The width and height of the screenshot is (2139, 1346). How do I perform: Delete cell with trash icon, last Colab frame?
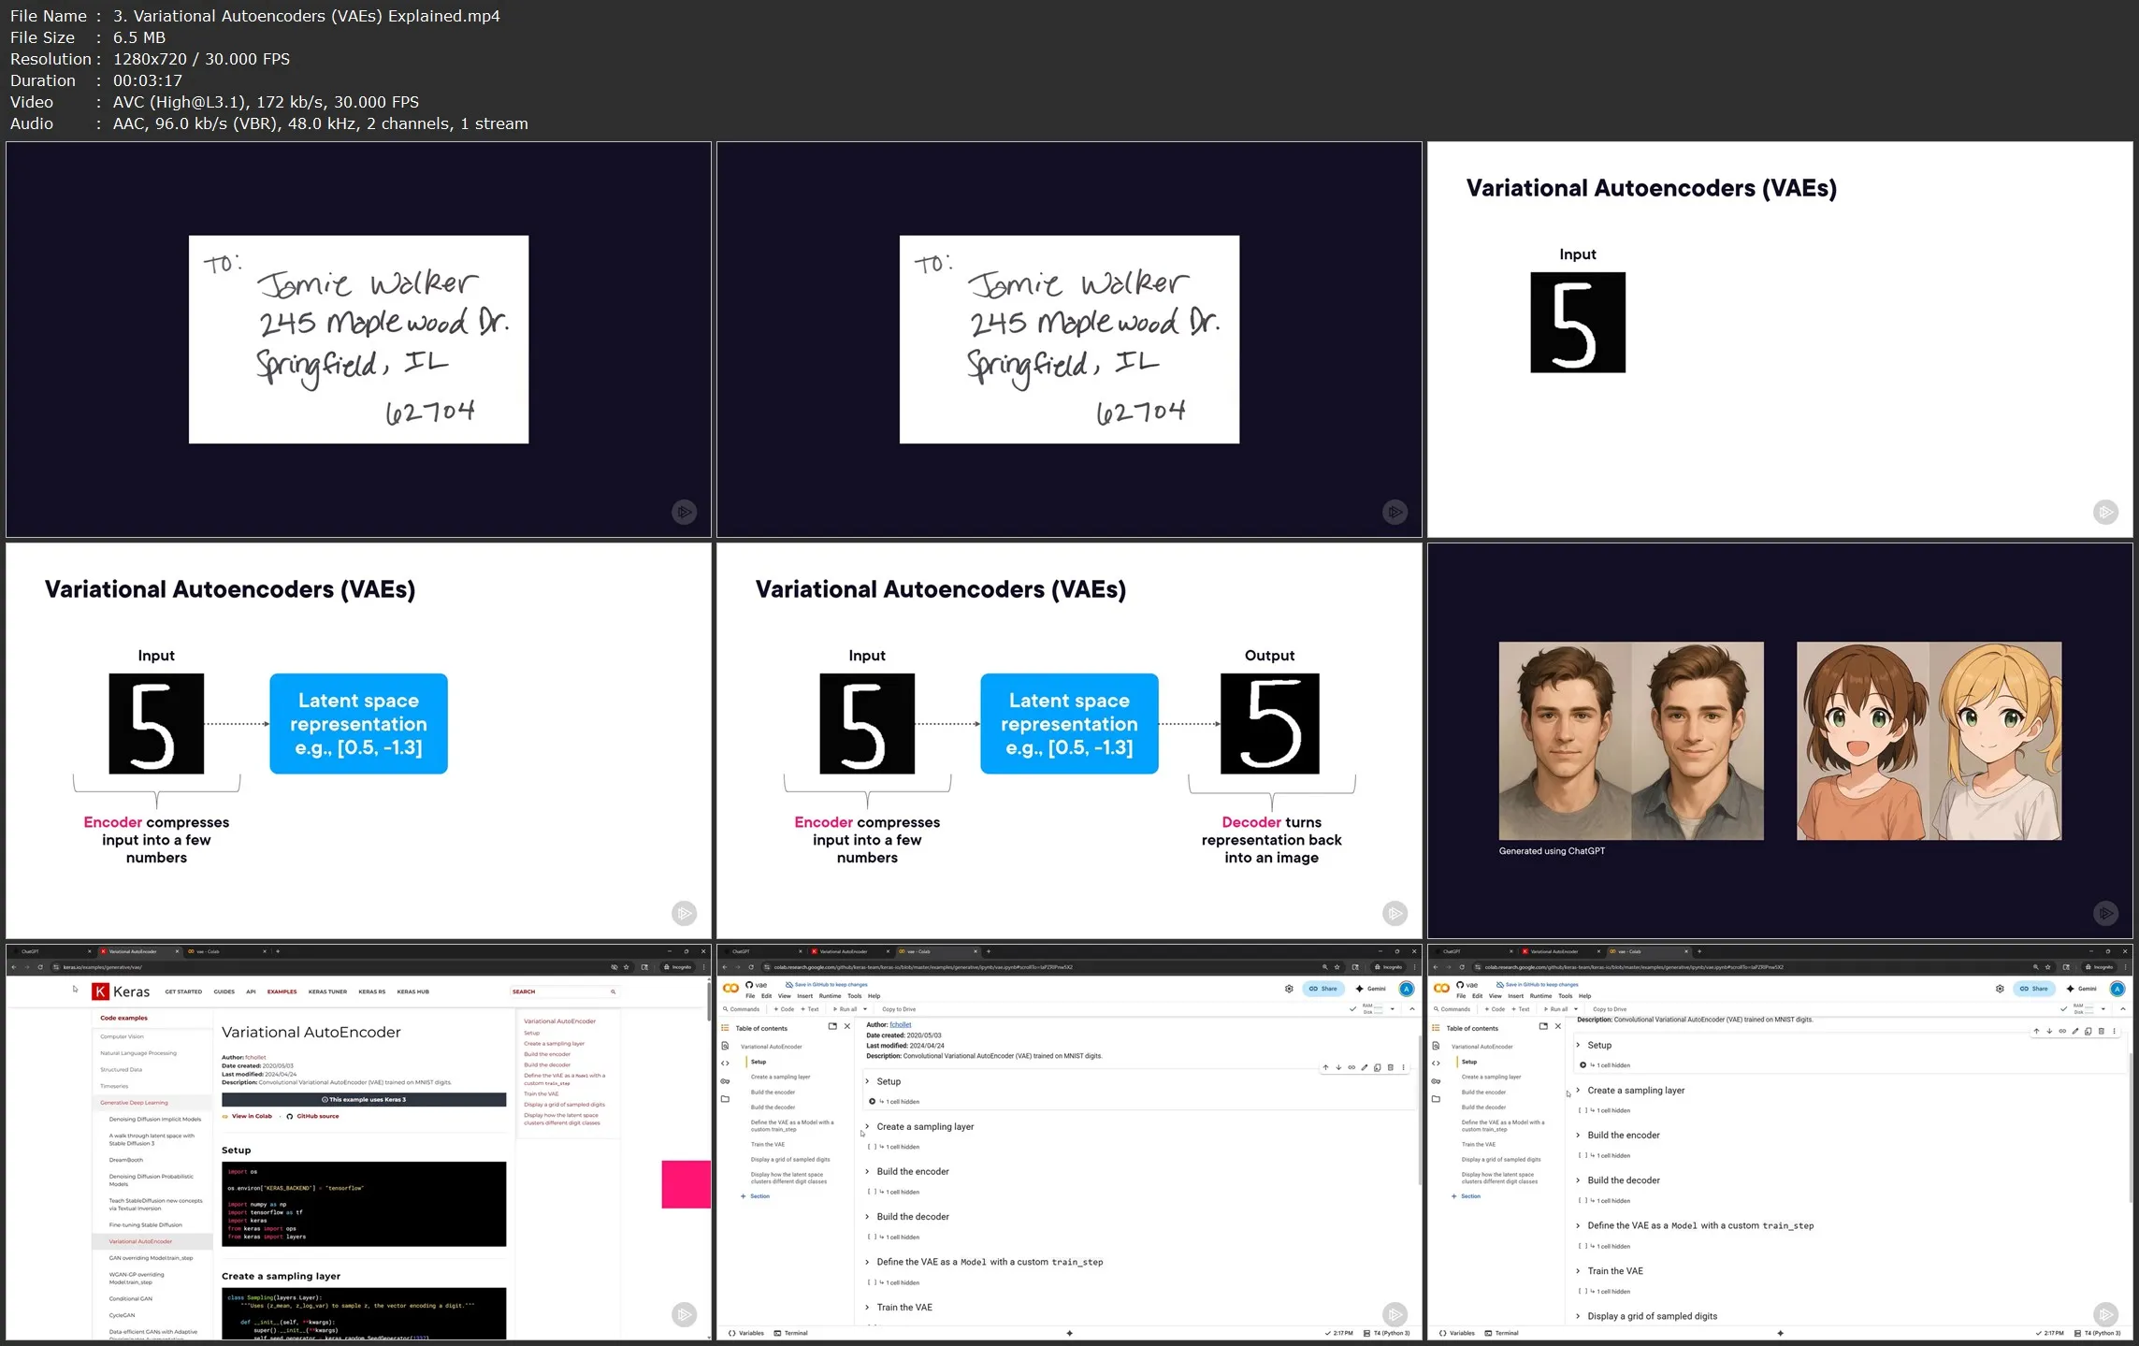coord(2102,1031)
